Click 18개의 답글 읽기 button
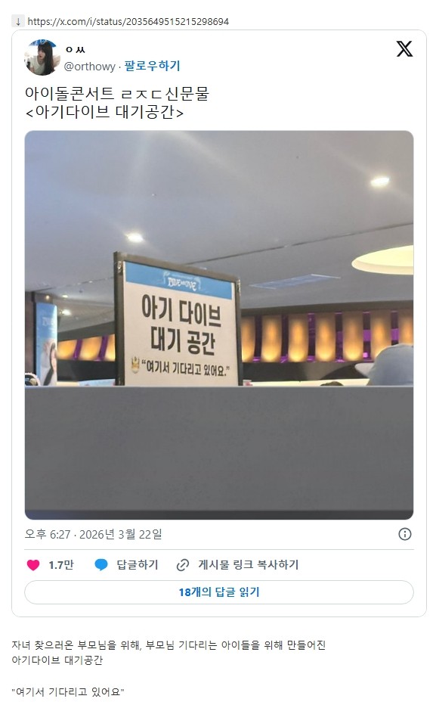This screenshot has height=705, width=436. tap(219, 592)
